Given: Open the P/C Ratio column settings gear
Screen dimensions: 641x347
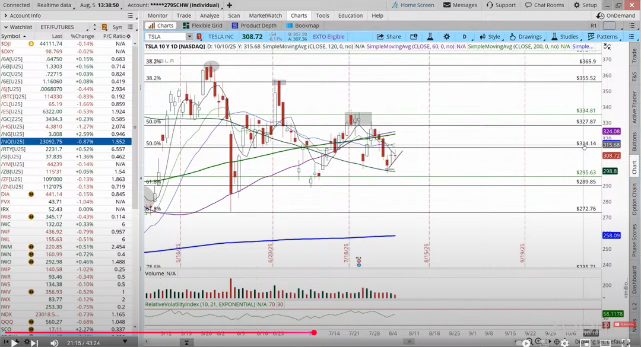Looking at the screenshot, I should click(x=128, y=36).
